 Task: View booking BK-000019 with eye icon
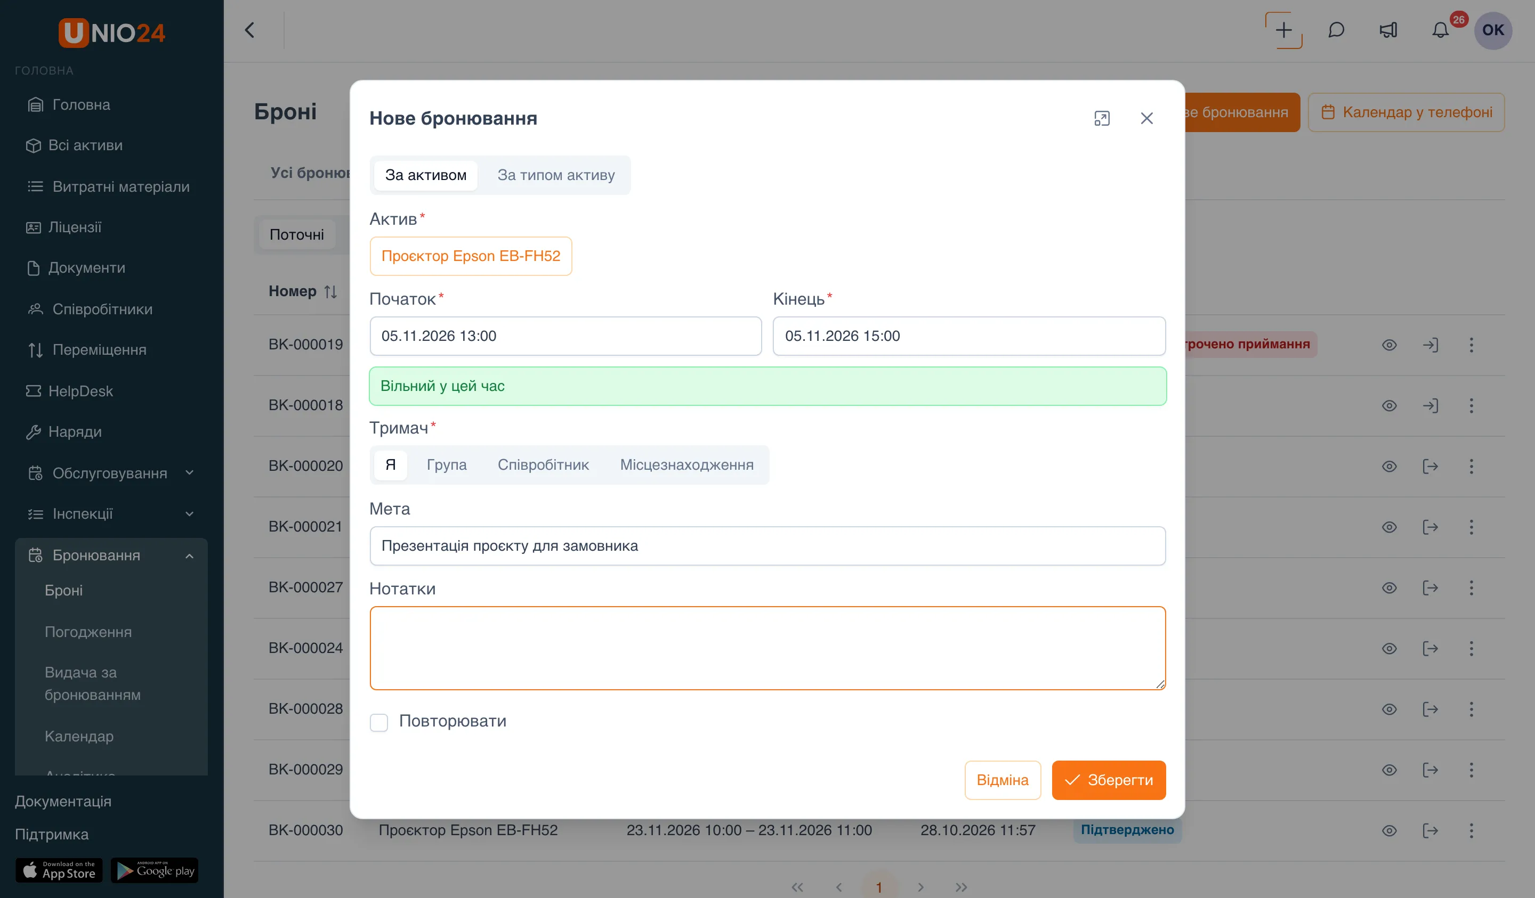[x=1389, y=345]
